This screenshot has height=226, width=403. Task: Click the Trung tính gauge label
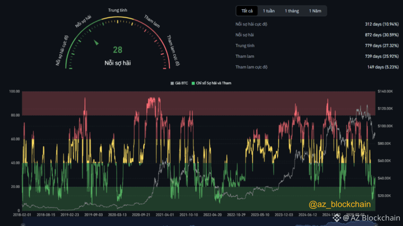click(118, 10)
